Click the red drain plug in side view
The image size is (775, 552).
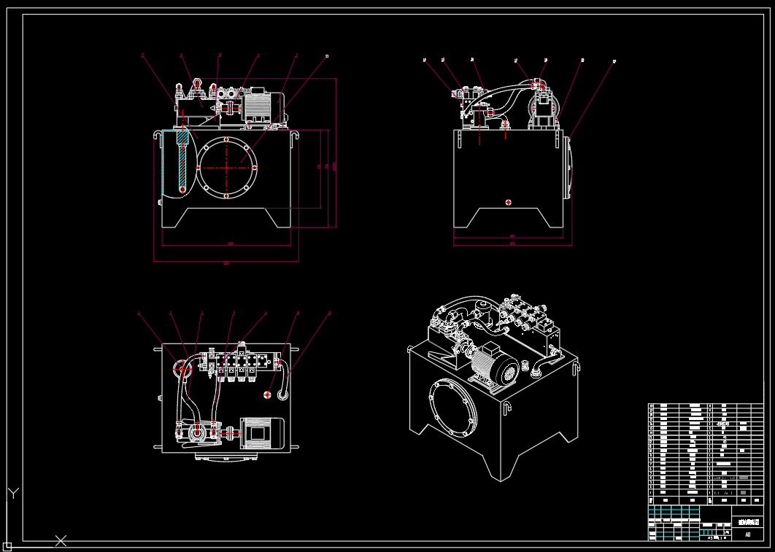[508, 203]
